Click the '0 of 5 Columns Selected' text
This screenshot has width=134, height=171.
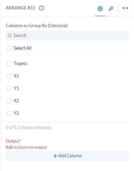coord(28,127)
